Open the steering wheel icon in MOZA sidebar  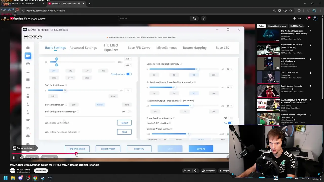pos(28,64)
